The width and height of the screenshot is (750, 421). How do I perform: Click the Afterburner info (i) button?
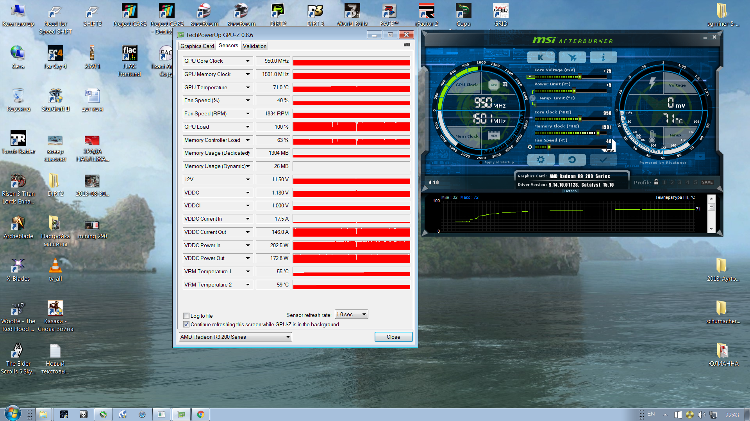[603, 57]
